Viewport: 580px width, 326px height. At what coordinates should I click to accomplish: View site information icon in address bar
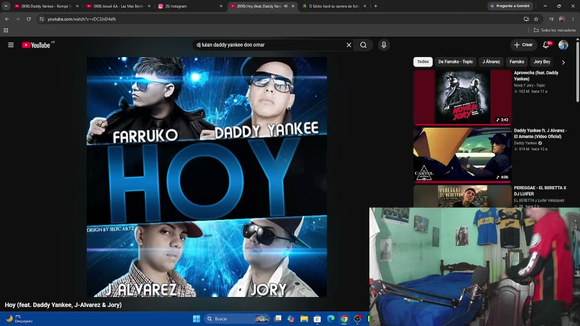tap(41, 19)
